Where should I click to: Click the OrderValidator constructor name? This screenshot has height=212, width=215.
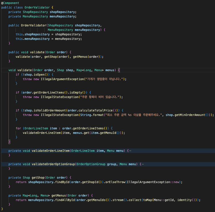pyautogui.click(x=34, y=25)
